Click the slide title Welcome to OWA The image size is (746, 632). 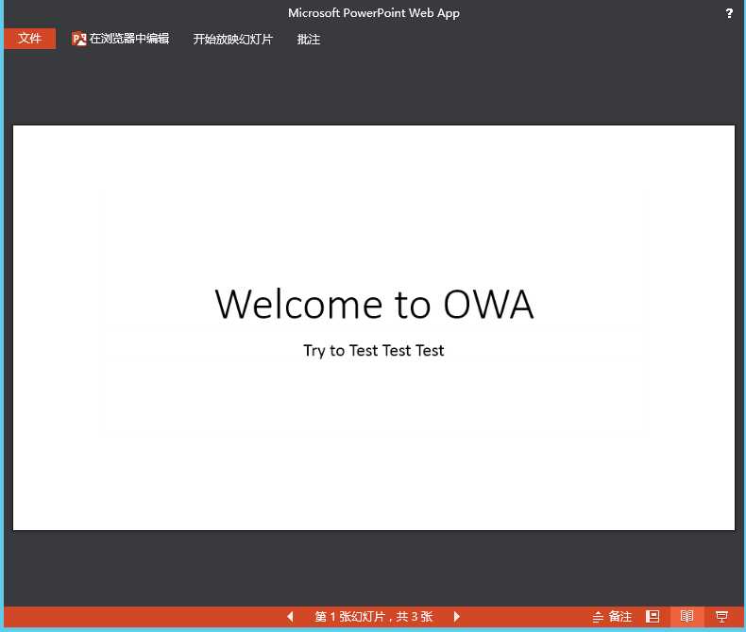374,304
